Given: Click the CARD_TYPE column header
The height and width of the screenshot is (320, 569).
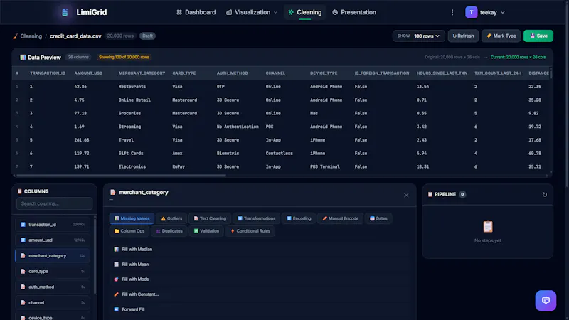Looking at the screenshot, I should 184,73.
